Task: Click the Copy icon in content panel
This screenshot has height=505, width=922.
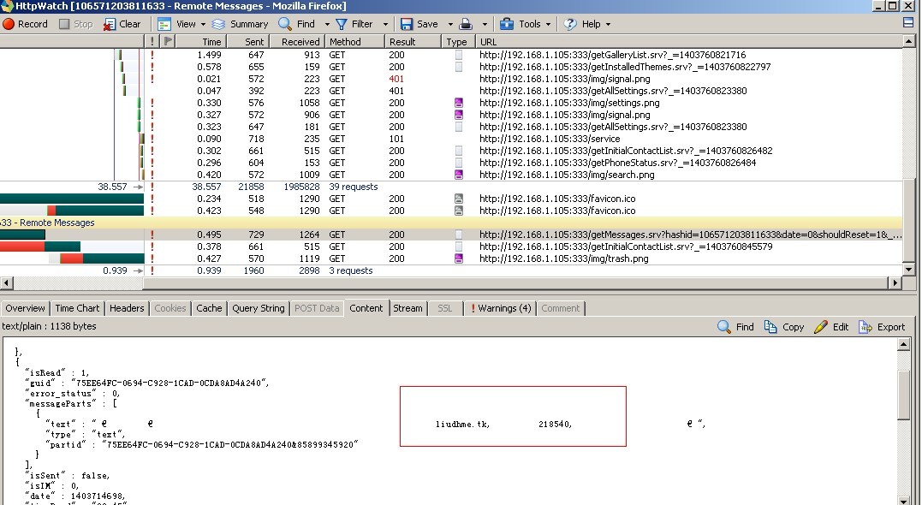Action: tap(784, 327)
